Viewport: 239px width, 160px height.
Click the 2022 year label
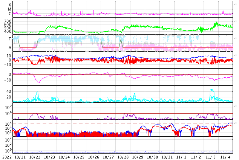[7, 157]
